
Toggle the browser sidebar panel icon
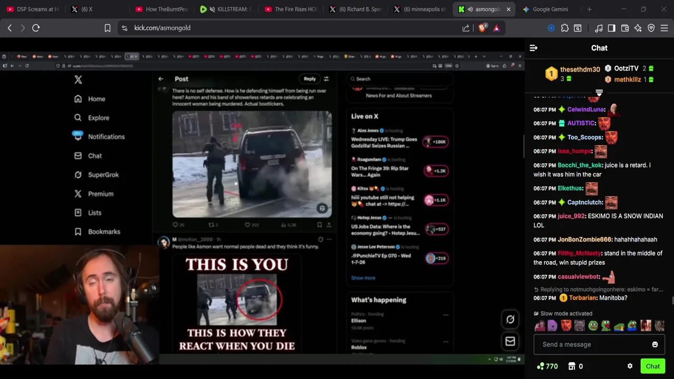(611, 28)
